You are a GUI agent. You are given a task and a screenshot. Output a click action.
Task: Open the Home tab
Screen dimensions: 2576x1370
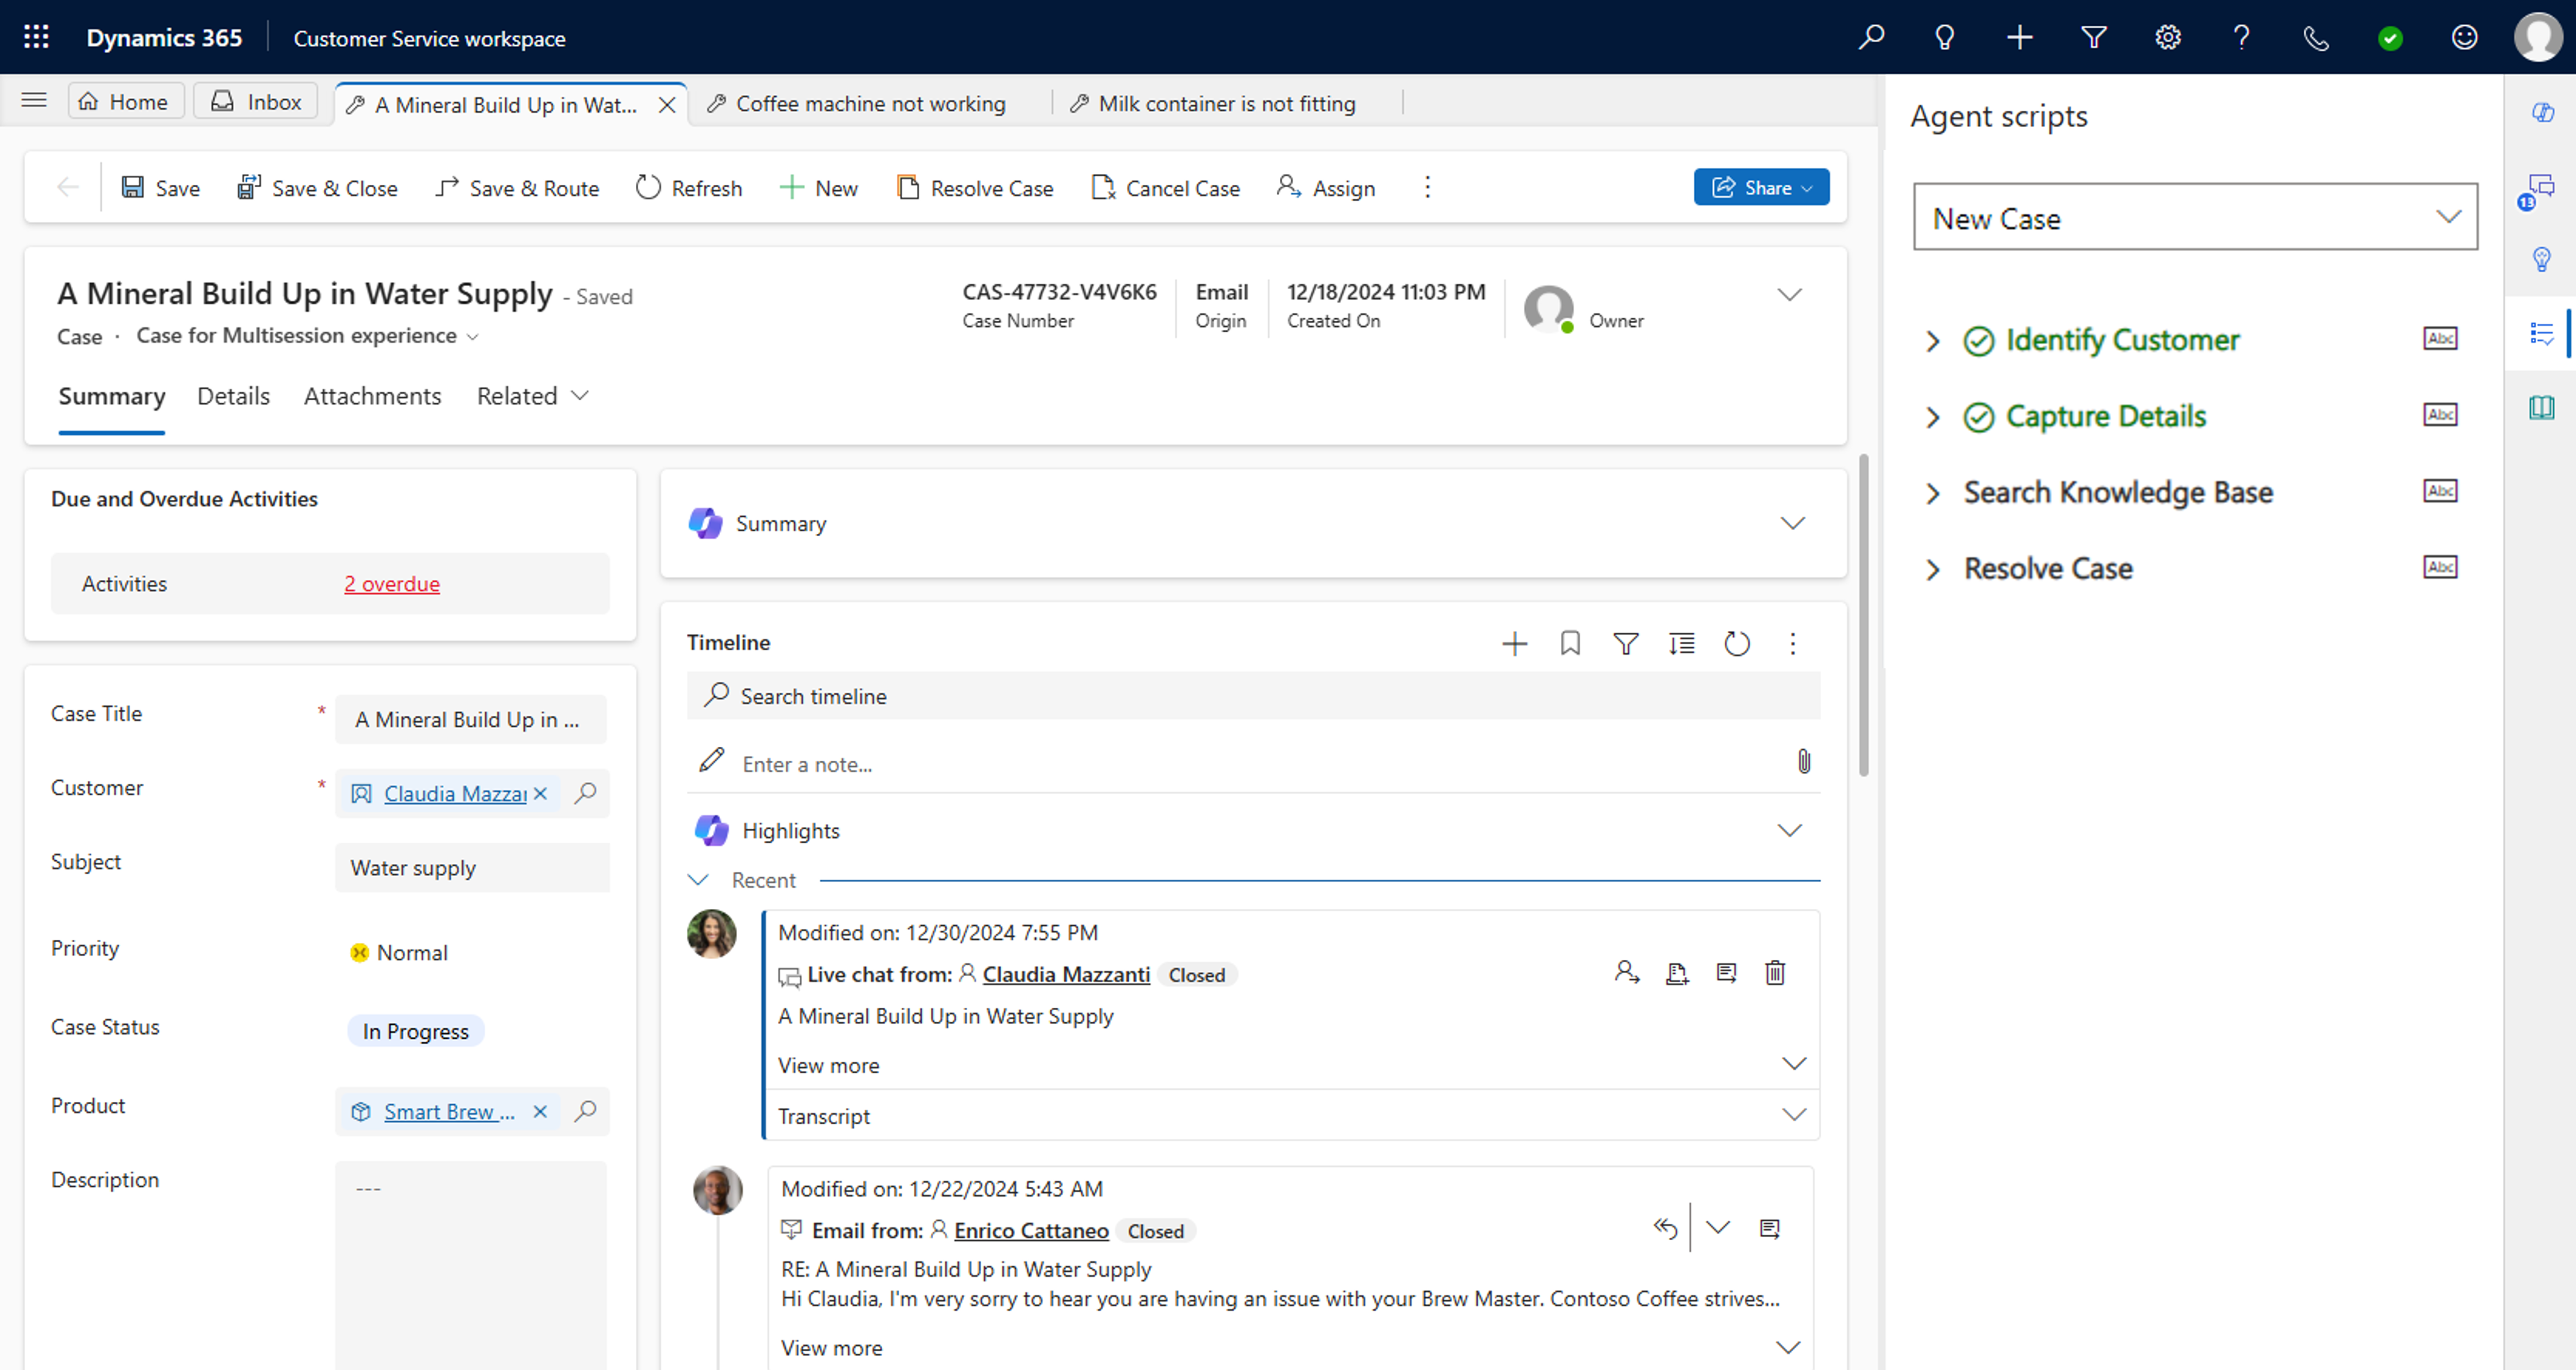tap(125, 101)
